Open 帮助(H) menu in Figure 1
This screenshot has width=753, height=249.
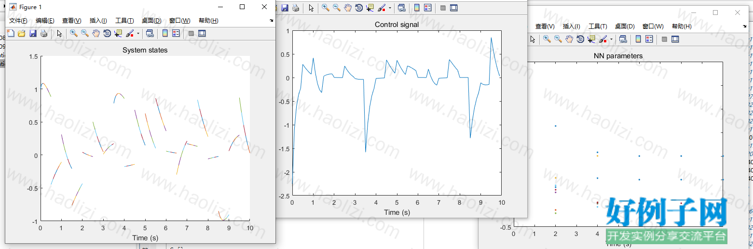(x=208, y=21)
